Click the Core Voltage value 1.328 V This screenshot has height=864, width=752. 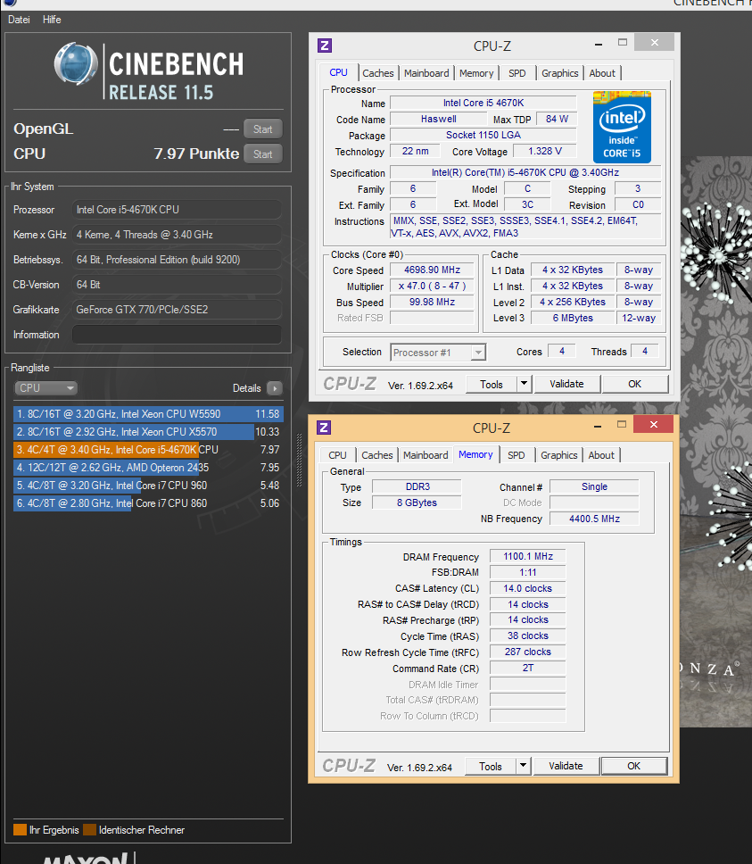pyautogui.click(x=545, y=151)
